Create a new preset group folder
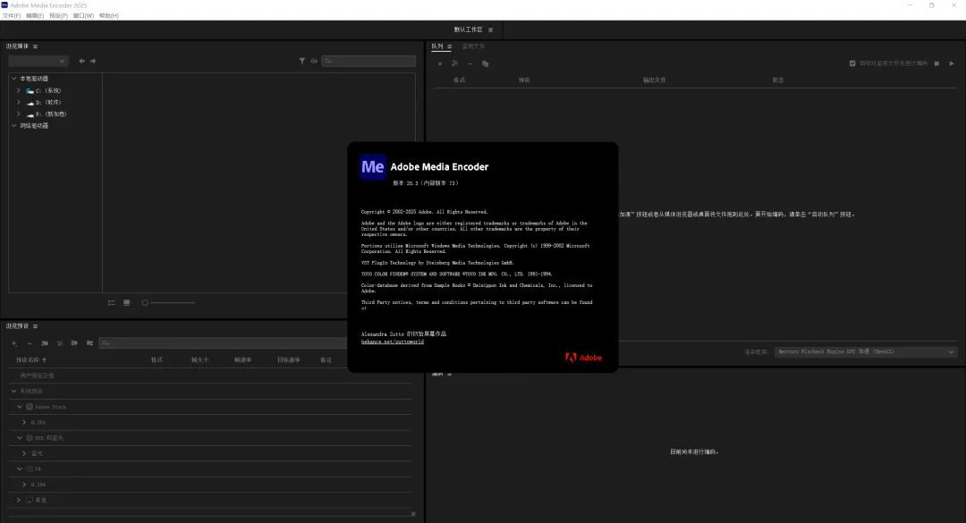Image resolution: width=966 pixels, height=523 pixels. coord(45,343)
